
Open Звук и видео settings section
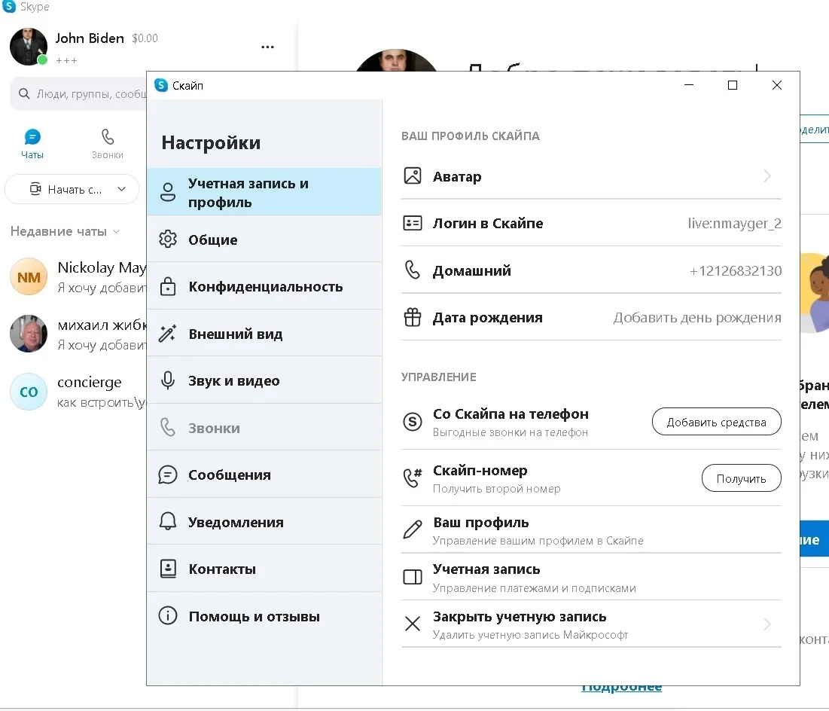pos(264,380)
